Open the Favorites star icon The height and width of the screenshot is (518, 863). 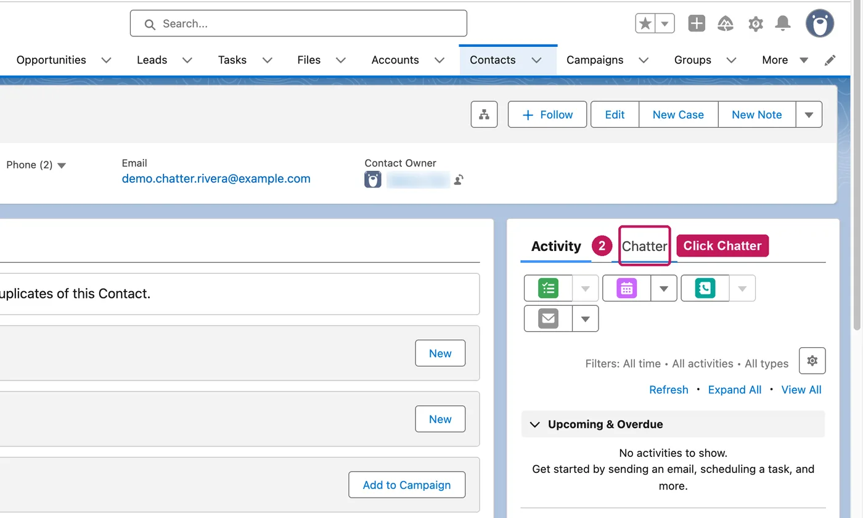[x=645, y=23]
